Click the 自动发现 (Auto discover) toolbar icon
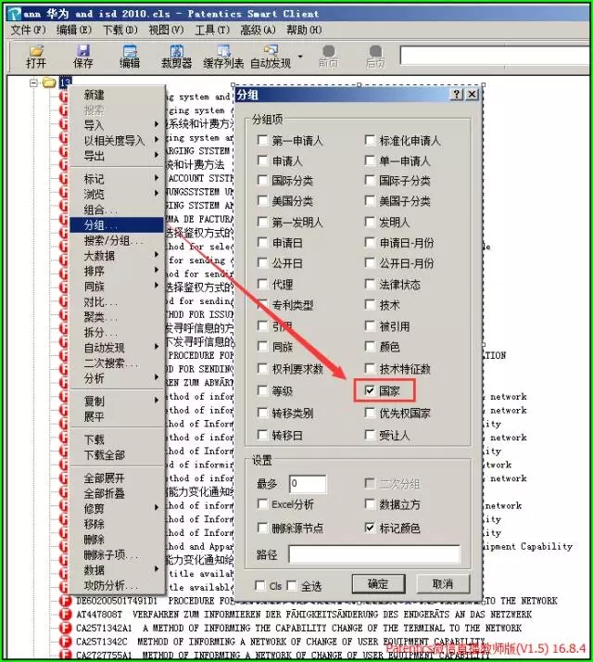 pos(270,56)
